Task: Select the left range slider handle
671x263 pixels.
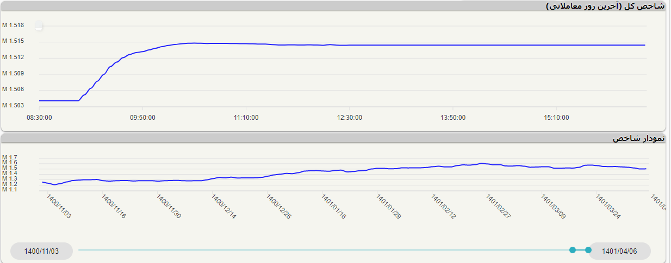Action: pyautogui.click(x=573, y=250)
